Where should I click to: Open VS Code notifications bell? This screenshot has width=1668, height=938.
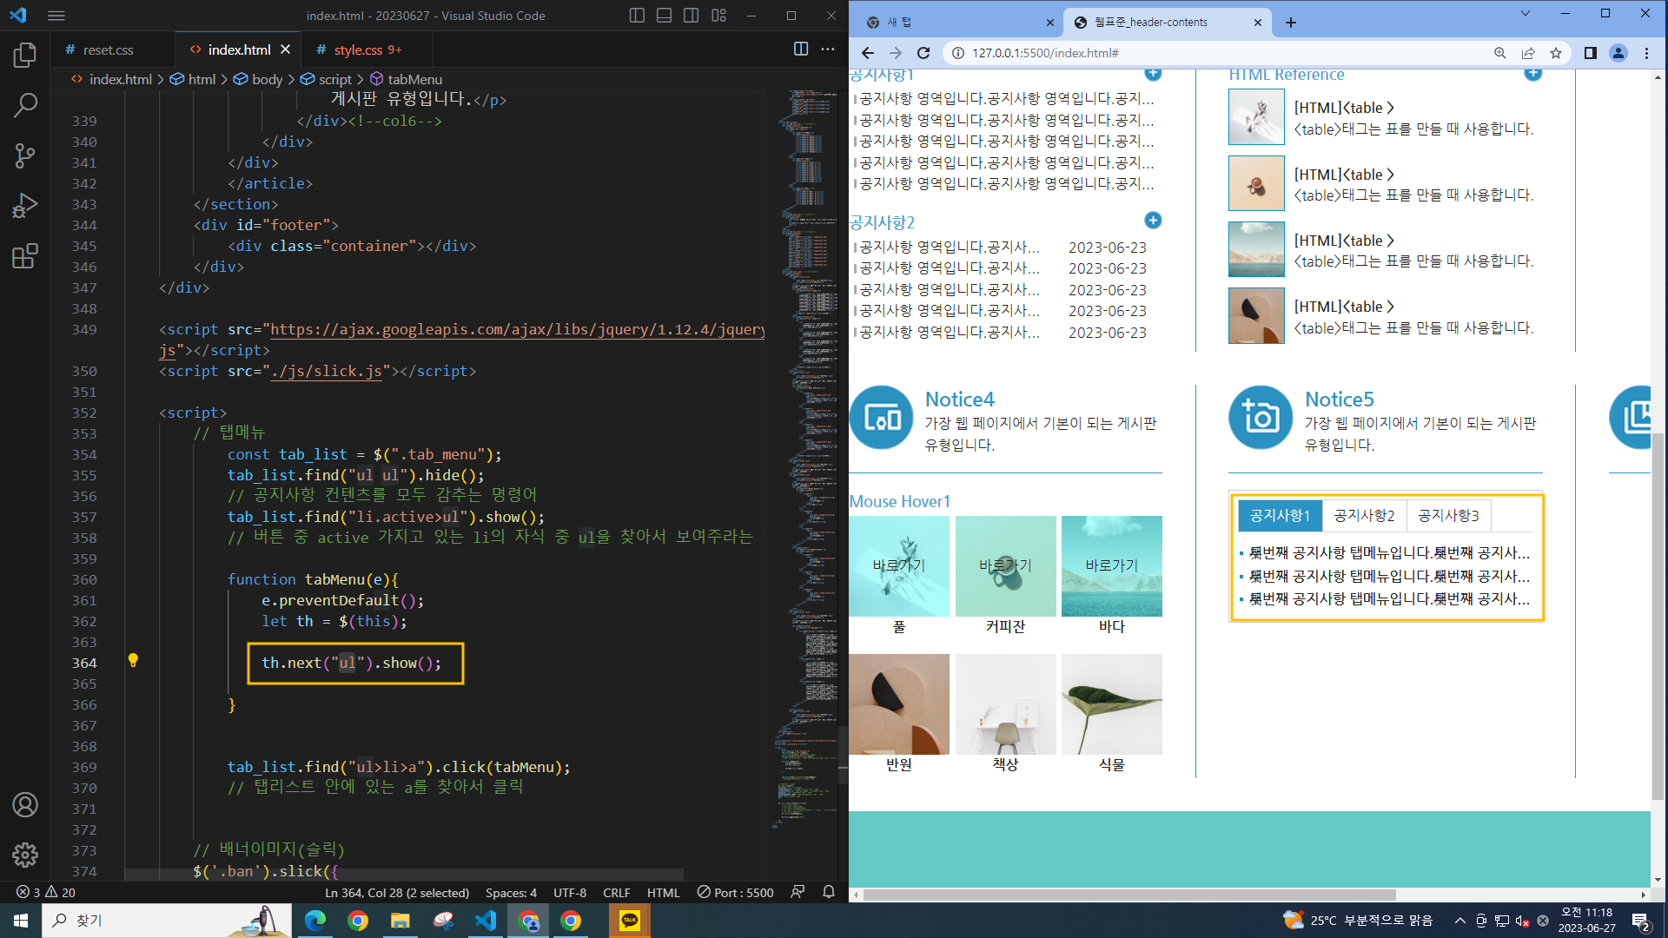click(828, 892)
